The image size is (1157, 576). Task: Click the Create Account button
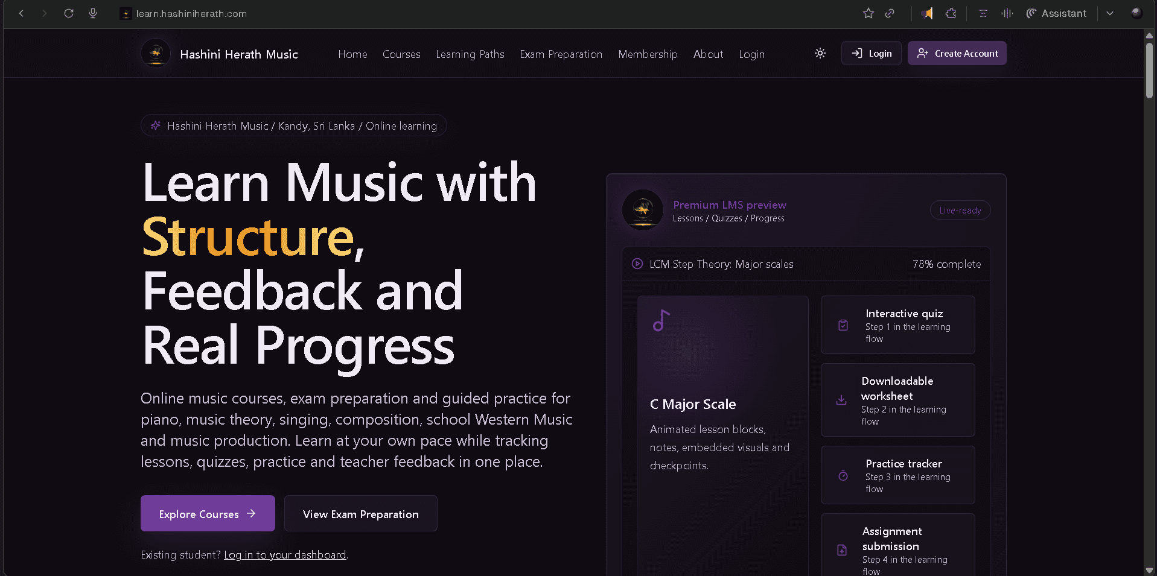click(957, 53)
